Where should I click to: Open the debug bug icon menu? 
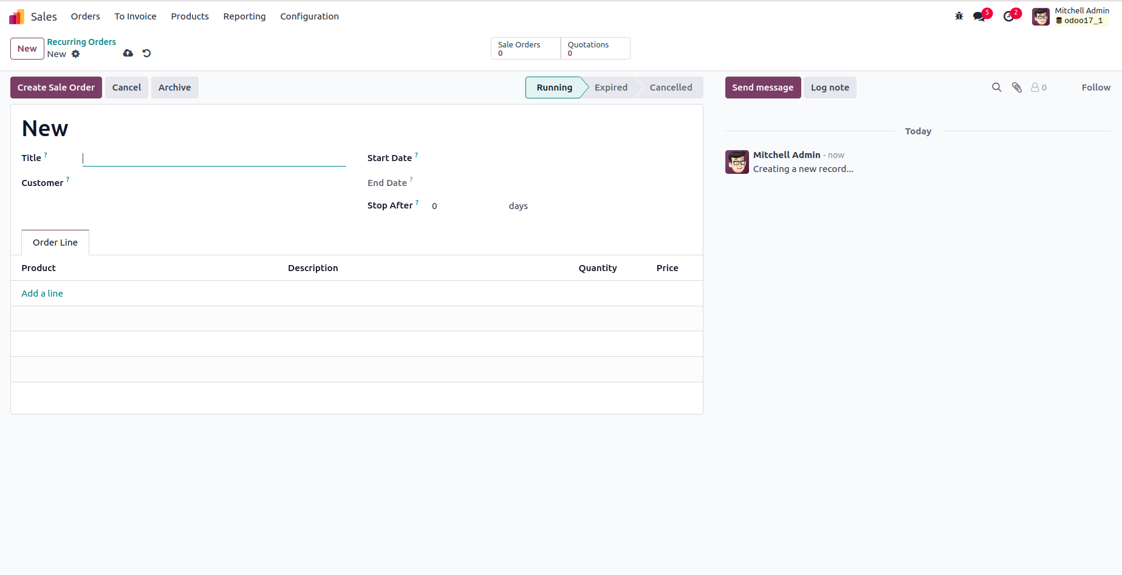click(x=959, y=16)
